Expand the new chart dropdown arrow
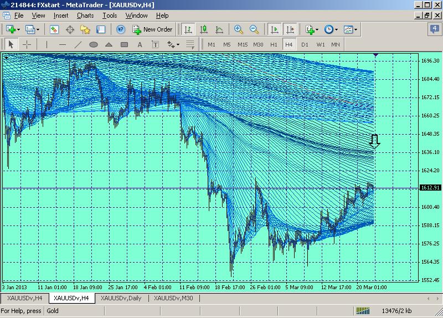Viewport: 443px width, 318px height. point(18,29)
